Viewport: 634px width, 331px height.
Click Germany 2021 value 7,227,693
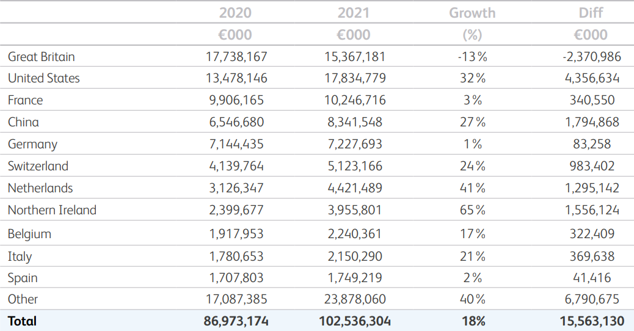[355, 144]
